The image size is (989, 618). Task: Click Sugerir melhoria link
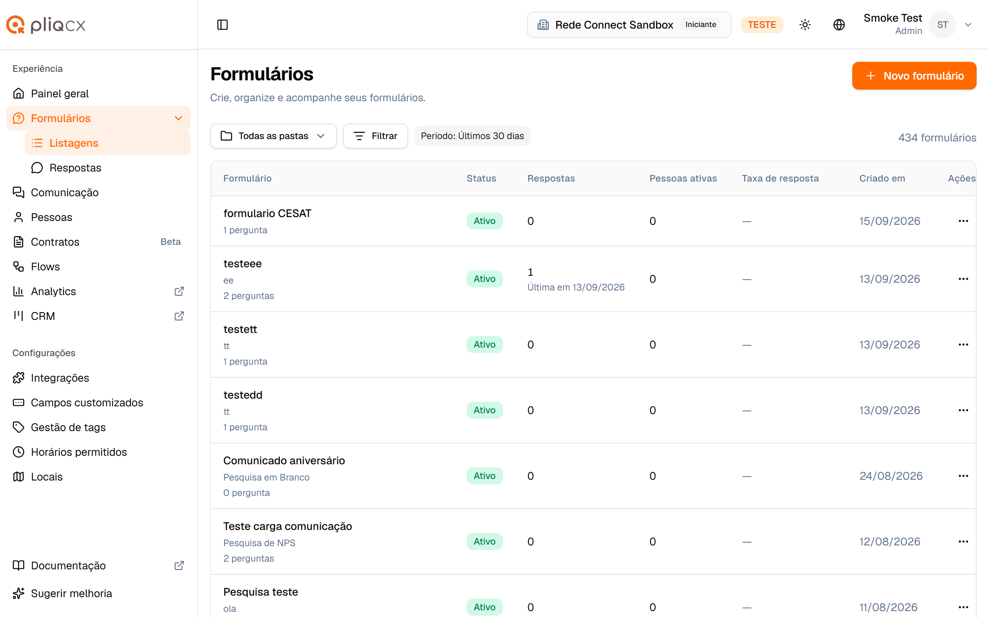click(98, 593)
